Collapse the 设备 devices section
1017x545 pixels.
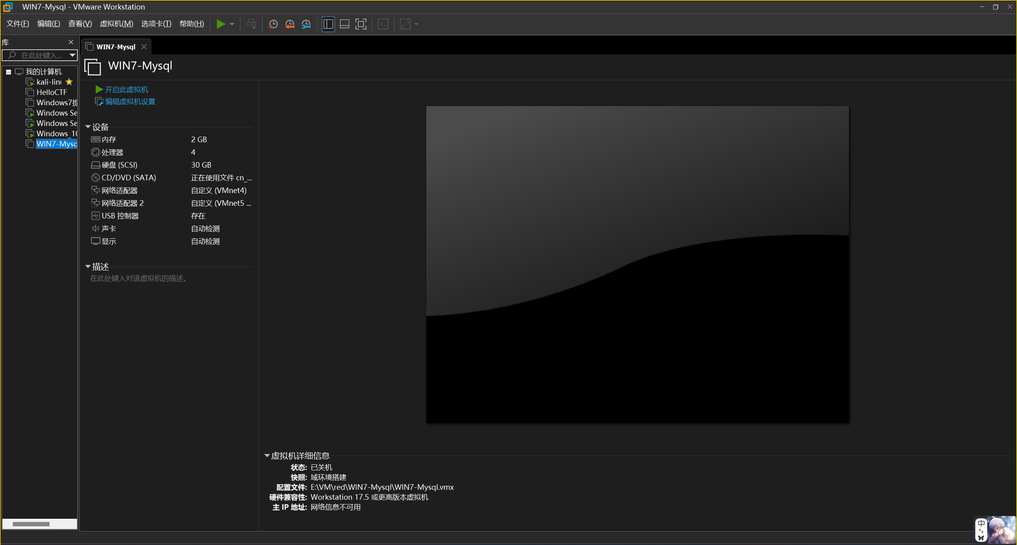click(x=88, y=127)
